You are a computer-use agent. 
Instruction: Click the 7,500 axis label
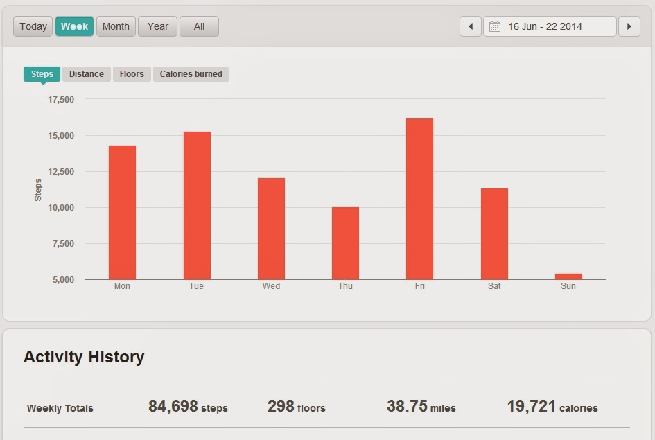click(x=63, y=244)
